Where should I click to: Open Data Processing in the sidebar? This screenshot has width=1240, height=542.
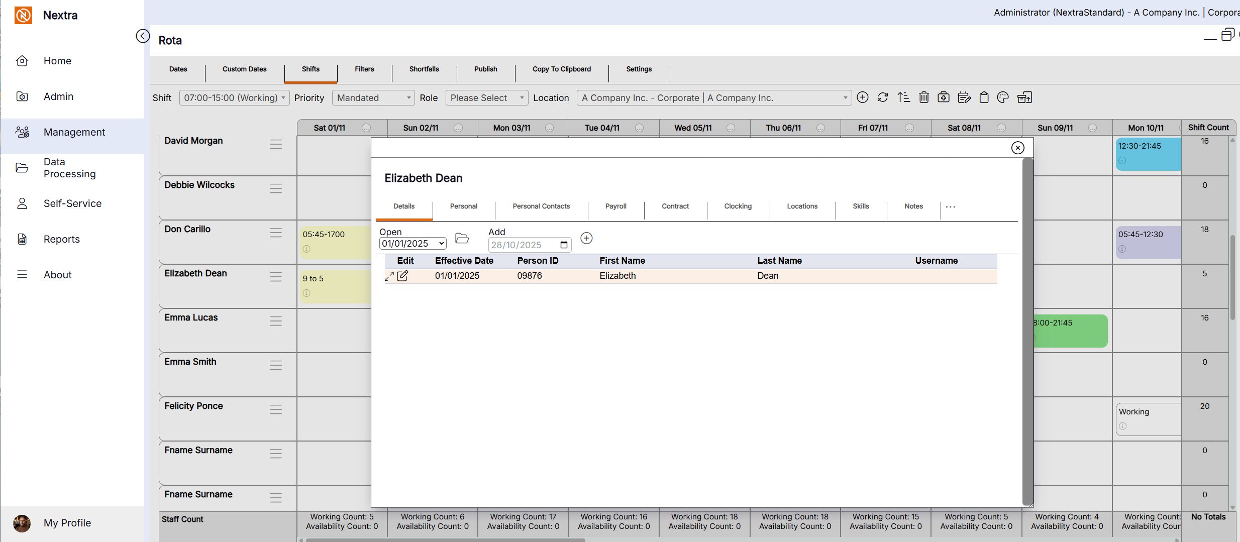click(x=72, y=168)
